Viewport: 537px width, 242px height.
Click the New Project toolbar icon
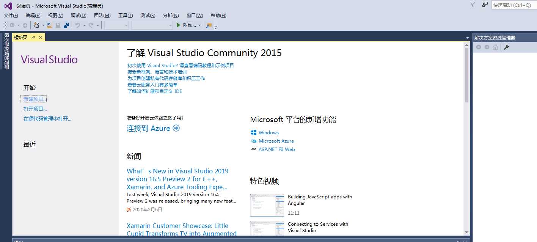tap(37, 25)
